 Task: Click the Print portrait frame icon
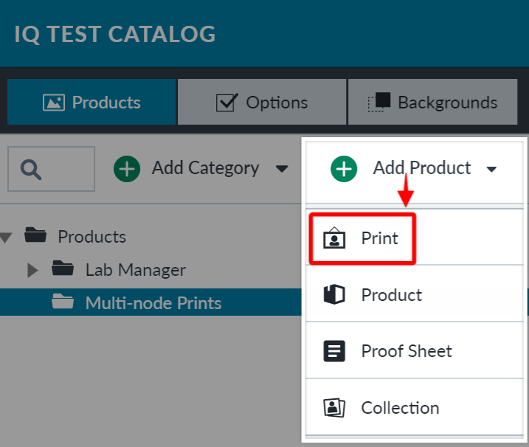click(x=334, y=238)
